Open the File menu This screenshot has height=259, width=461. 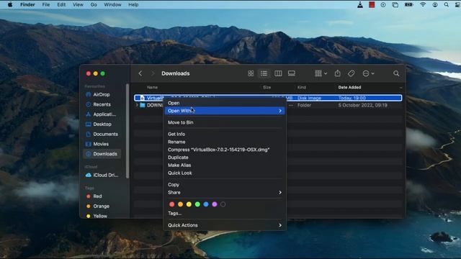tap(46, 5)
